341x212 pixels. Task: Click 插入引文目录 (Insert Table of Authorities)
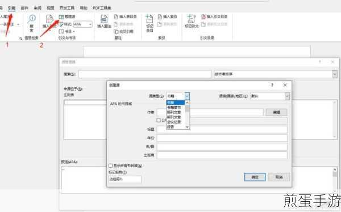coord(214,16)
